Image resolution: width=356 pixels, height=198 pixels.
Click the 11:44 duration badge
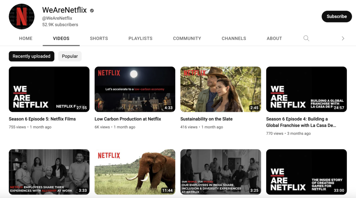(x=167, y=190)
